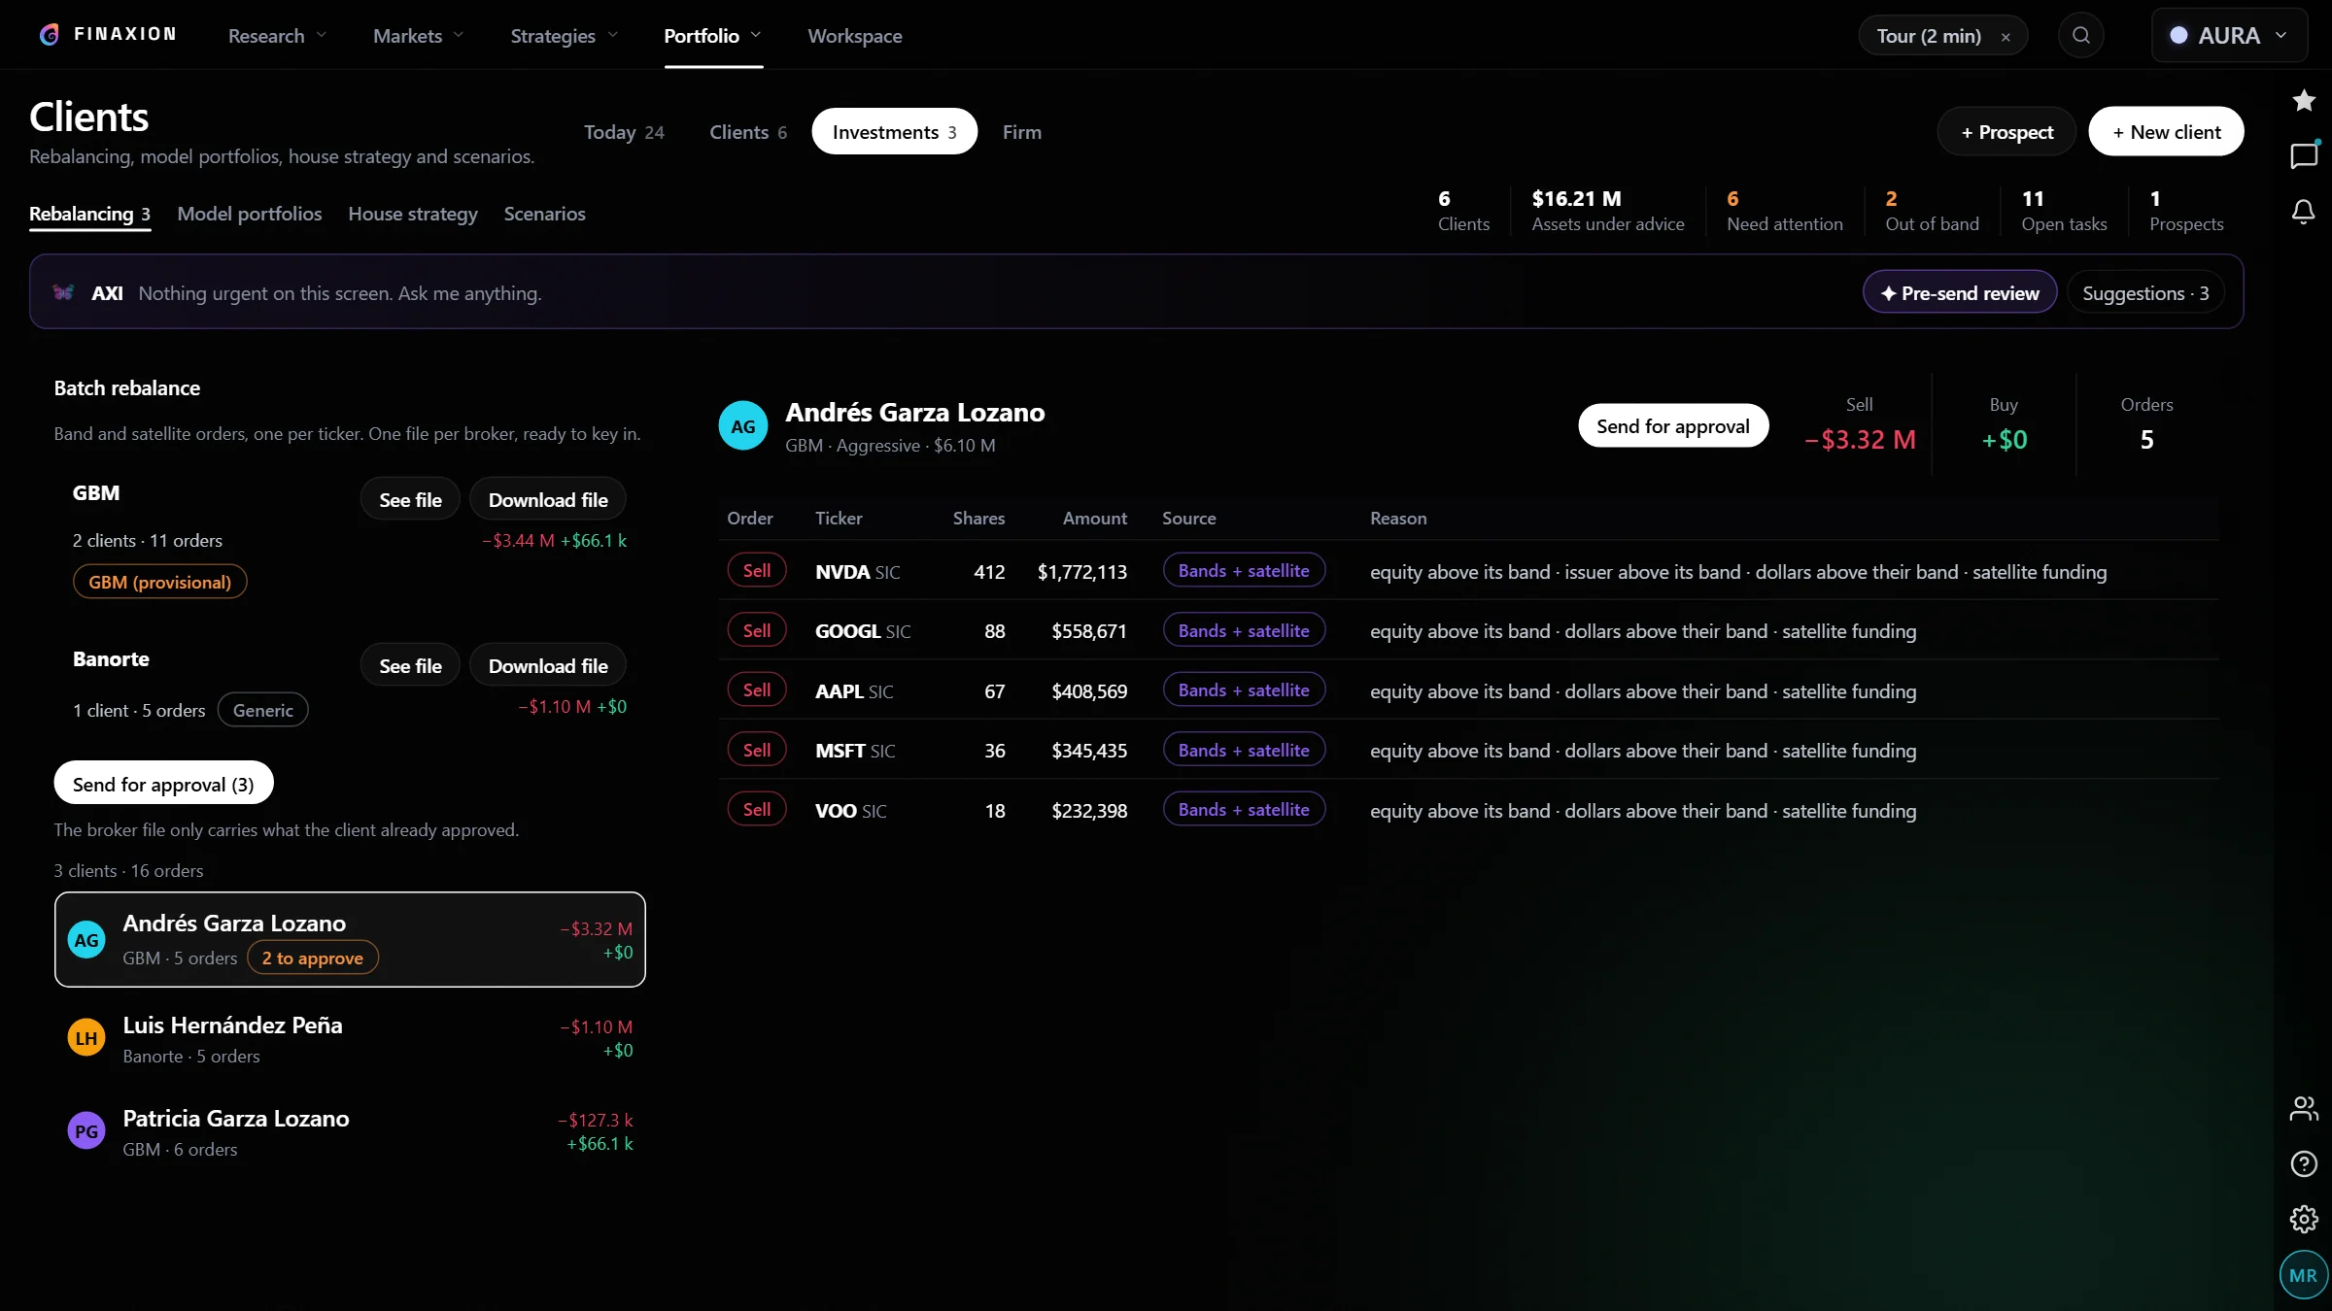
Task: Switch to the Clients 6 tab
Action: pyautogui.click(x=748, y=132)
